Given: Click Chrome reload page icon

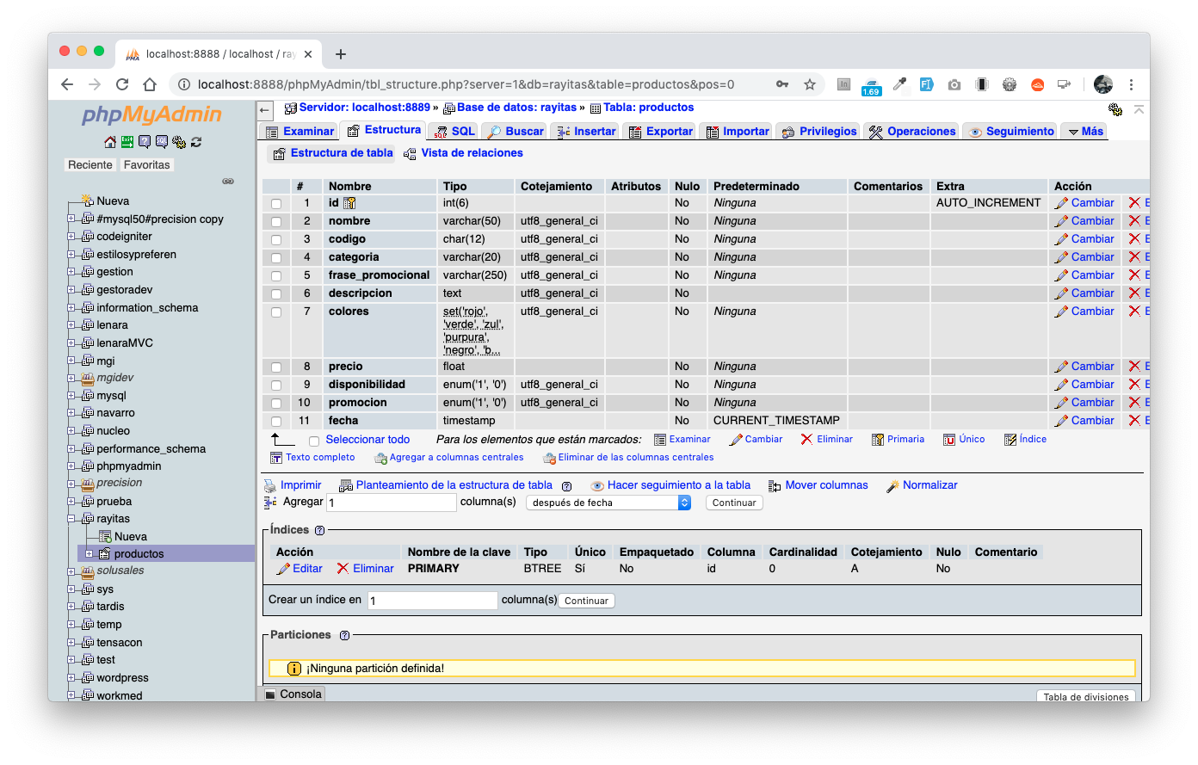Looking at the screenshot, I should point(122,84).
